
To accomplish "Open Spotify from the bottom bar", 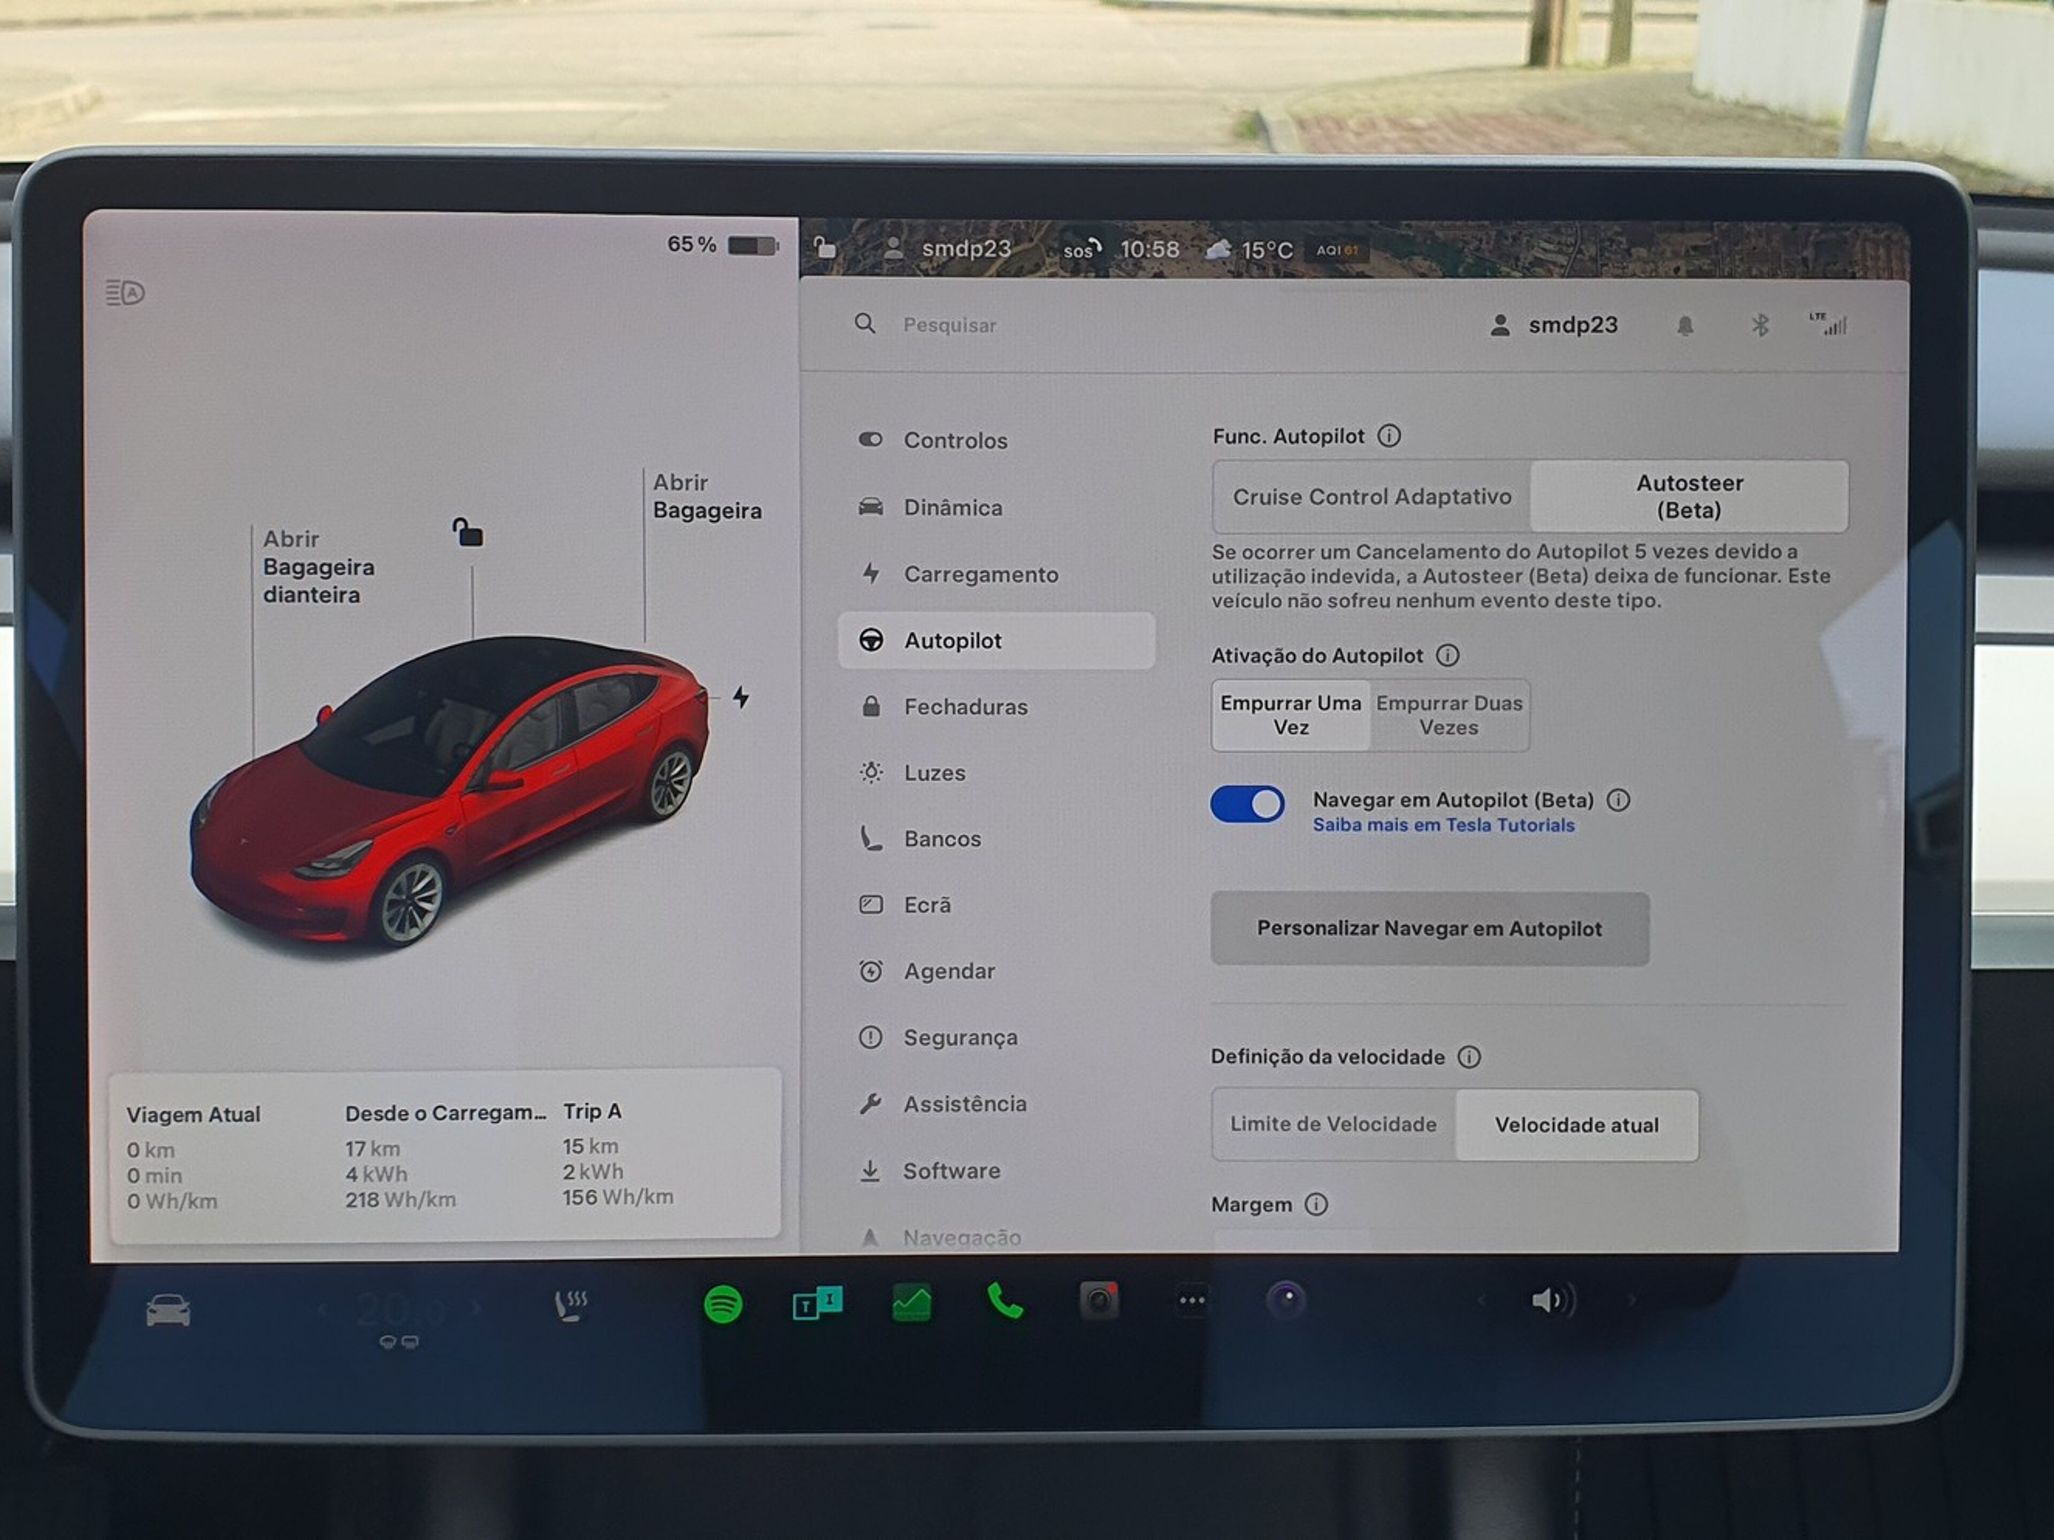I will (723, 1304).
